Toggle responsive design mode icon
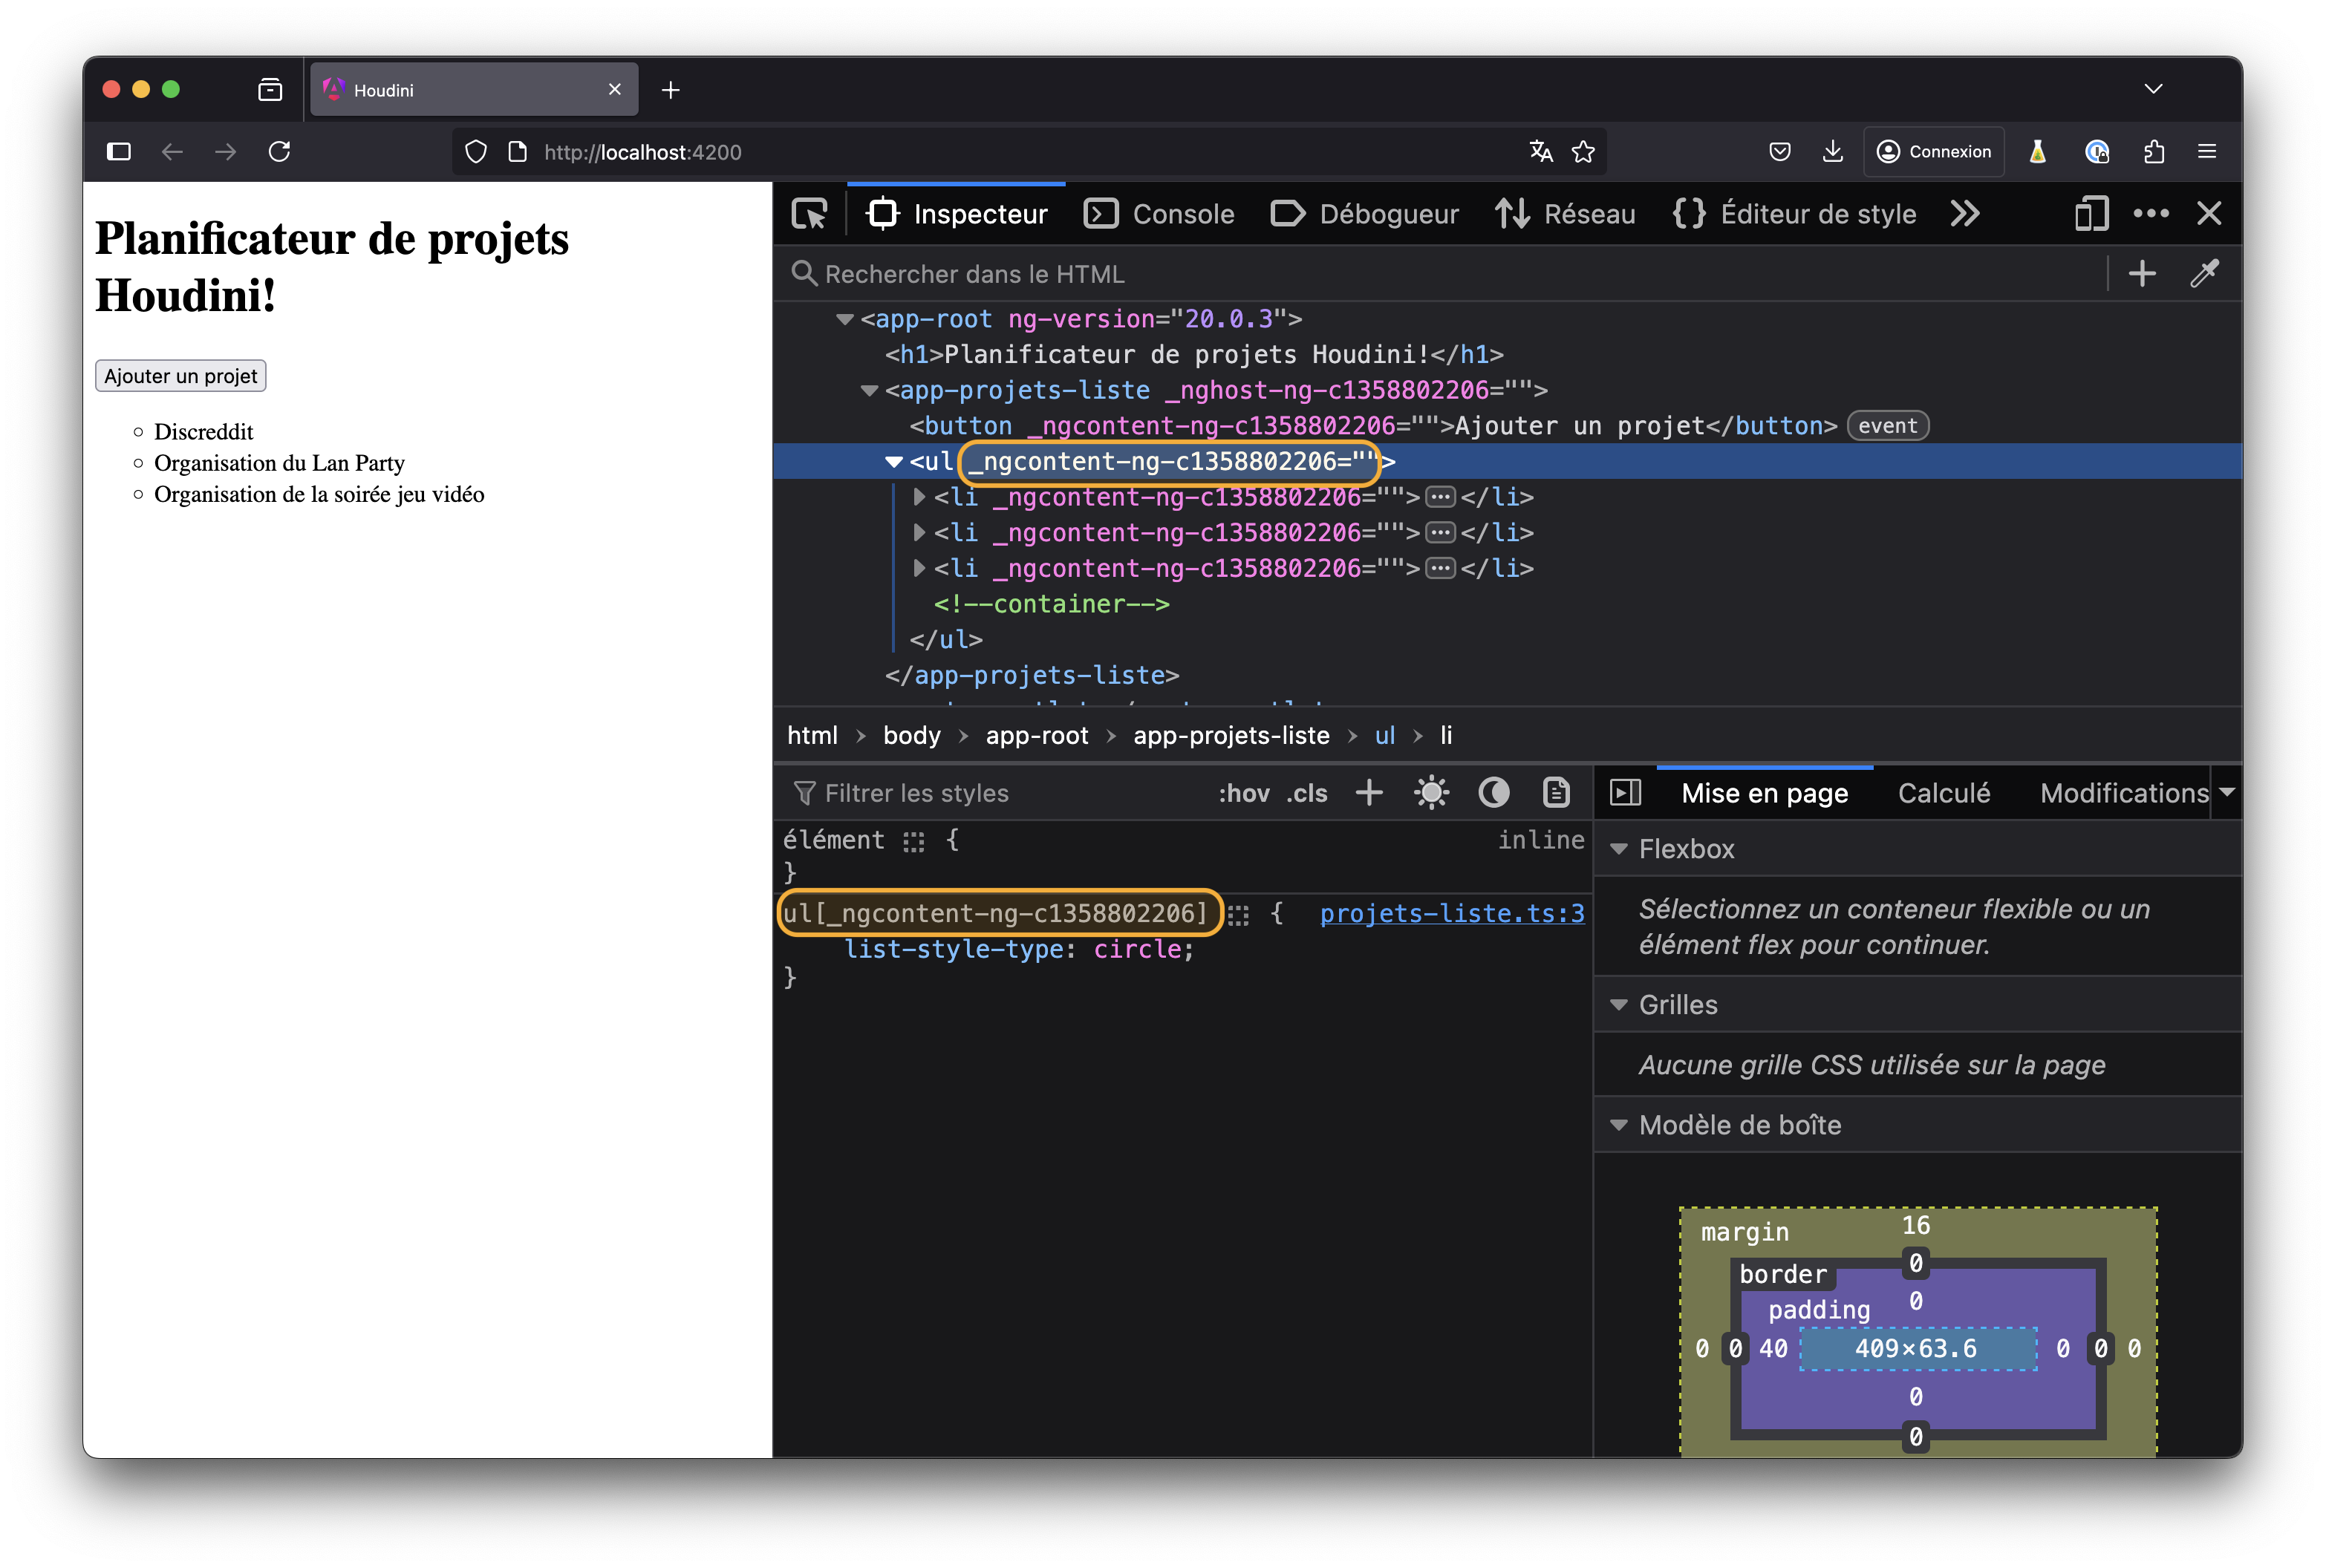This screenshot has width=2326, height=1568. [2091, 214]
